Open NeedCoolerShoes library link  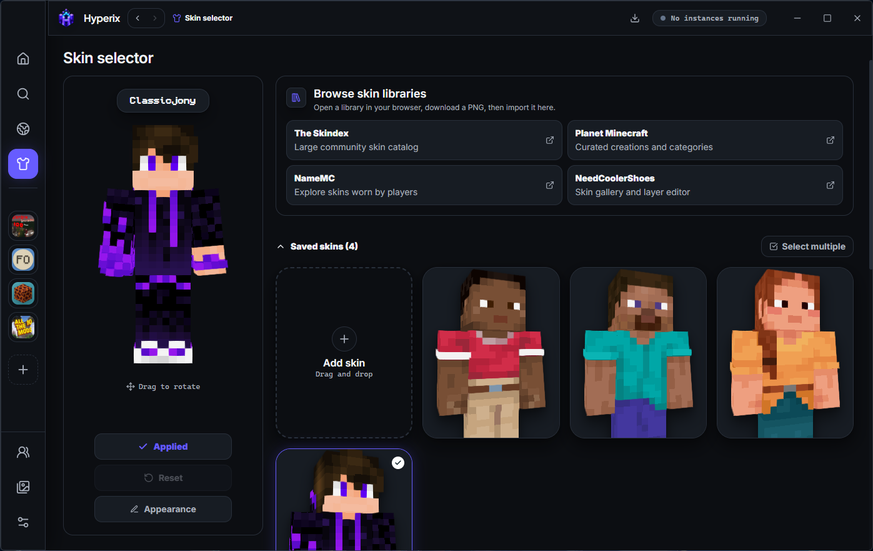tap(705, 185)
